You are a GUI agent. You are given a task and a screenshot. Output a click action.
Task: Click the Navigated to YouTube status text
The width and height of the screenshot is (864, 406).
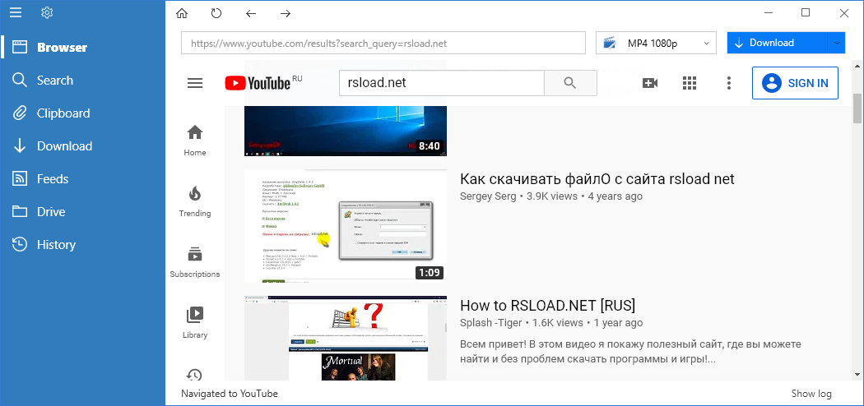[230, 394]
